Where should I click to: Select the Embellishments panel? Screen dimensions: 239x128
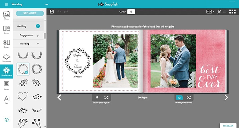click(x=7, y=71)
